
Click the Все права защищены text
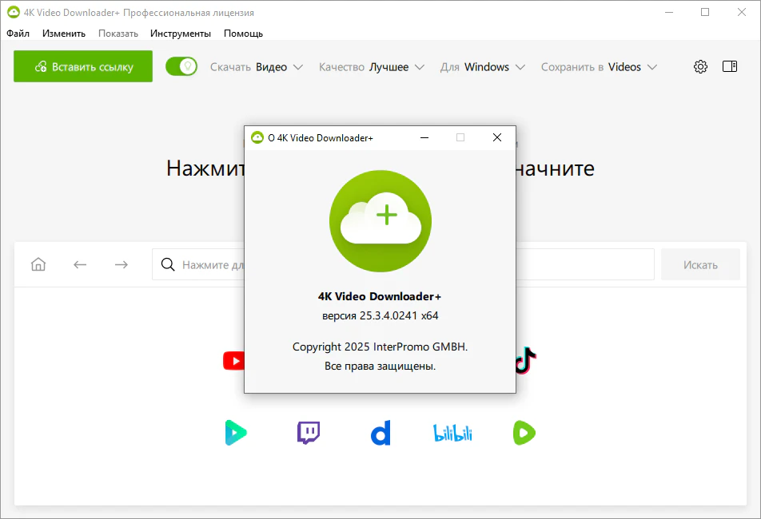point(380,366)
